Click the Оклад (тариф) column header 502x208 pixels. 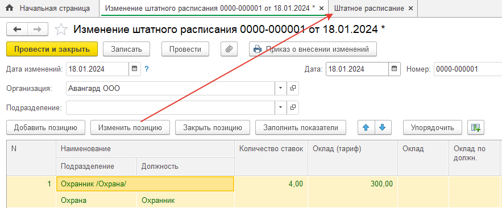(353, 157)
